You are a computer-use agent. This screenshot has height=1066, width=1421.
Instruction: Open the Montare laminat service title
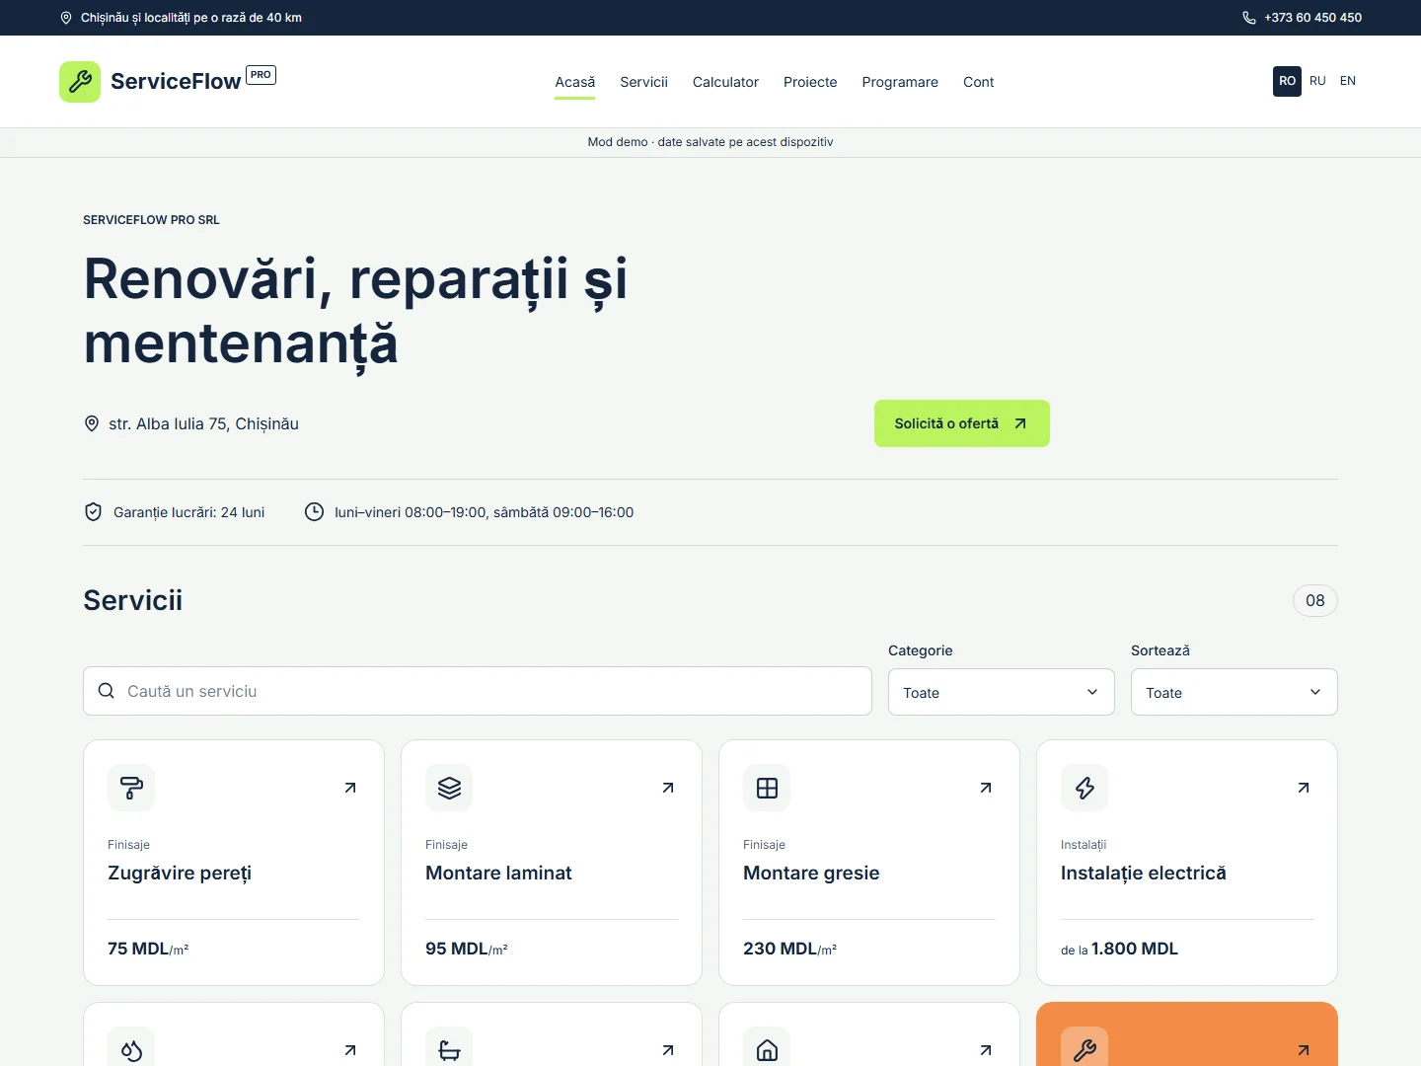click(498, 873)
